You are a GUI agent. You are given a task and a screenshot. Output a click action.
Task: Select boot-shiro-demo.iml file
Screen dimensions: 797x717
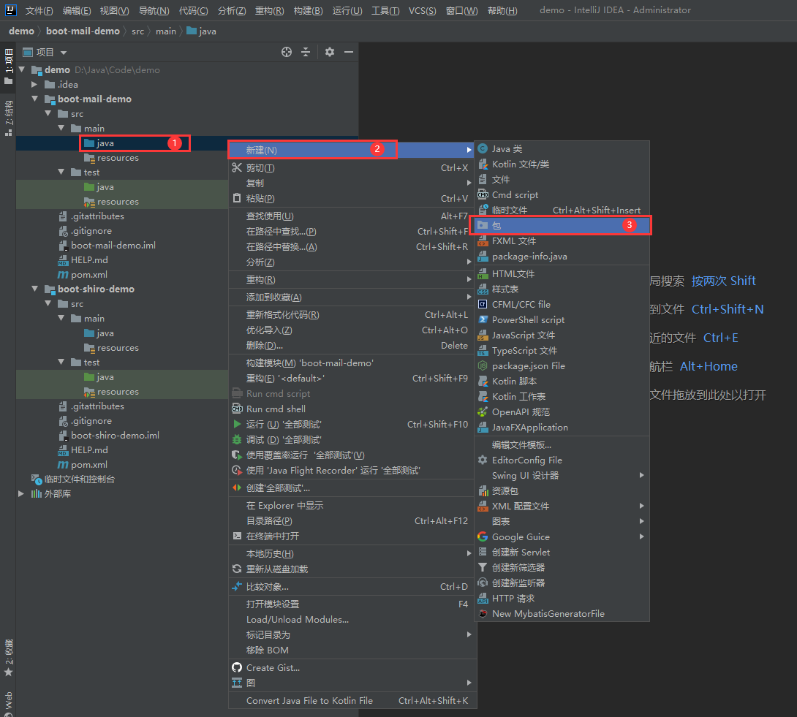pos(115,435)
